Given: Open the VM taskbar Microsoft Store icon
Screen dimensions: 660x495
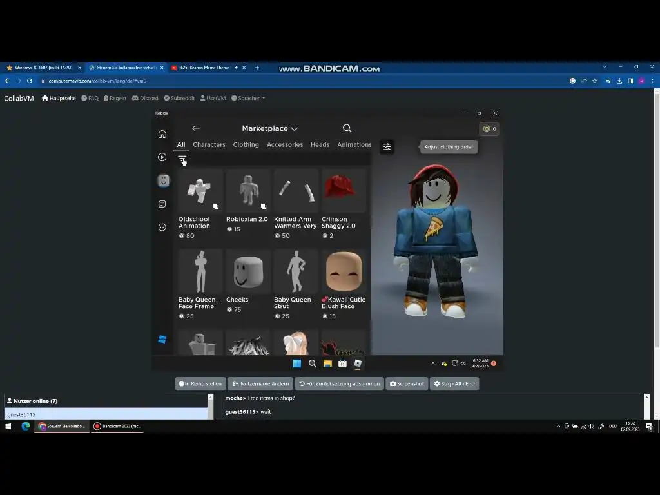Looking at the screenshot, I should [343, 364].
